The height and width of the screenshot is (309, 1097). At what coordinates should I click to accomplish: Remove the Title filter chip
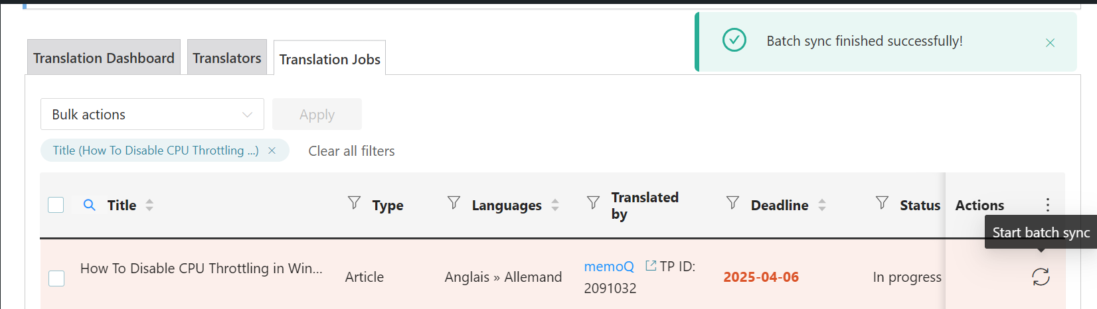(272, 151)
